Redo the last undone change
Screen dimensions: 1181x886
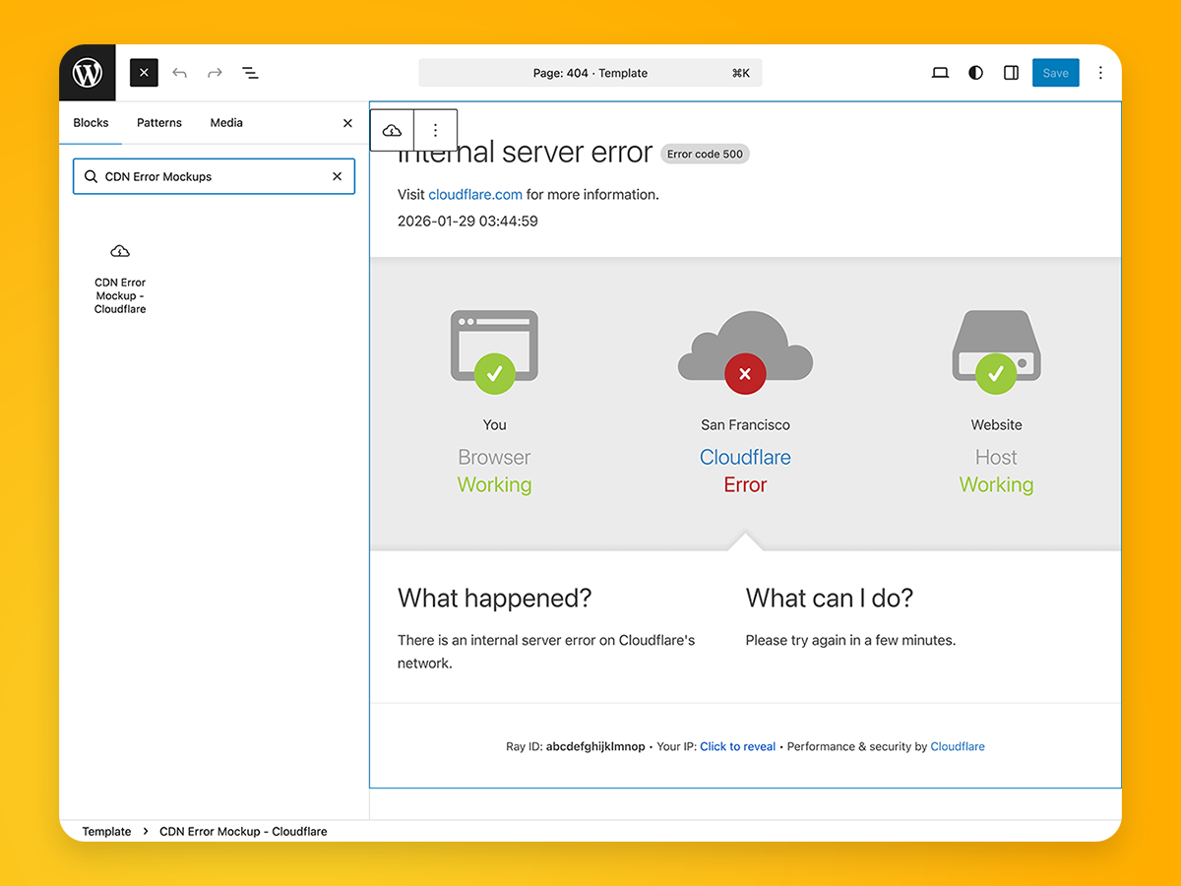[x=215, y=73]
